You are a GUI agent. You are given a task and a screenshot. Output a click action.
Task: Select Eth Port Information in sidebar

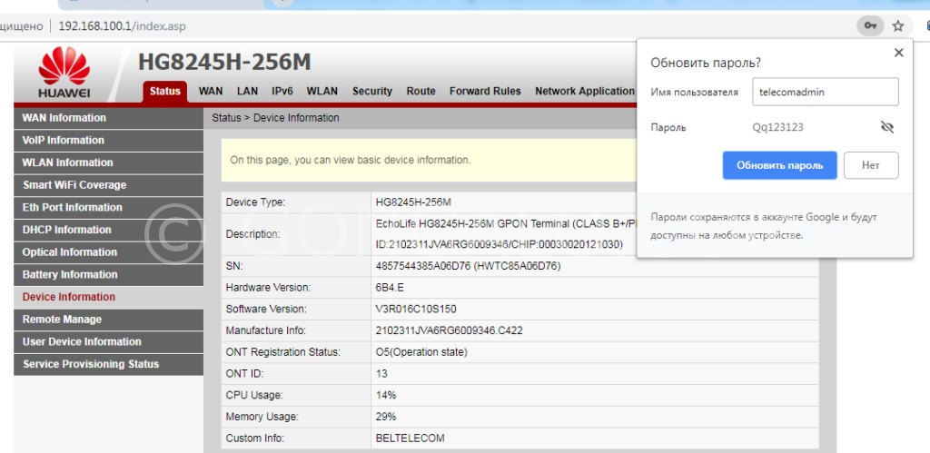click(x=109, y=208)
